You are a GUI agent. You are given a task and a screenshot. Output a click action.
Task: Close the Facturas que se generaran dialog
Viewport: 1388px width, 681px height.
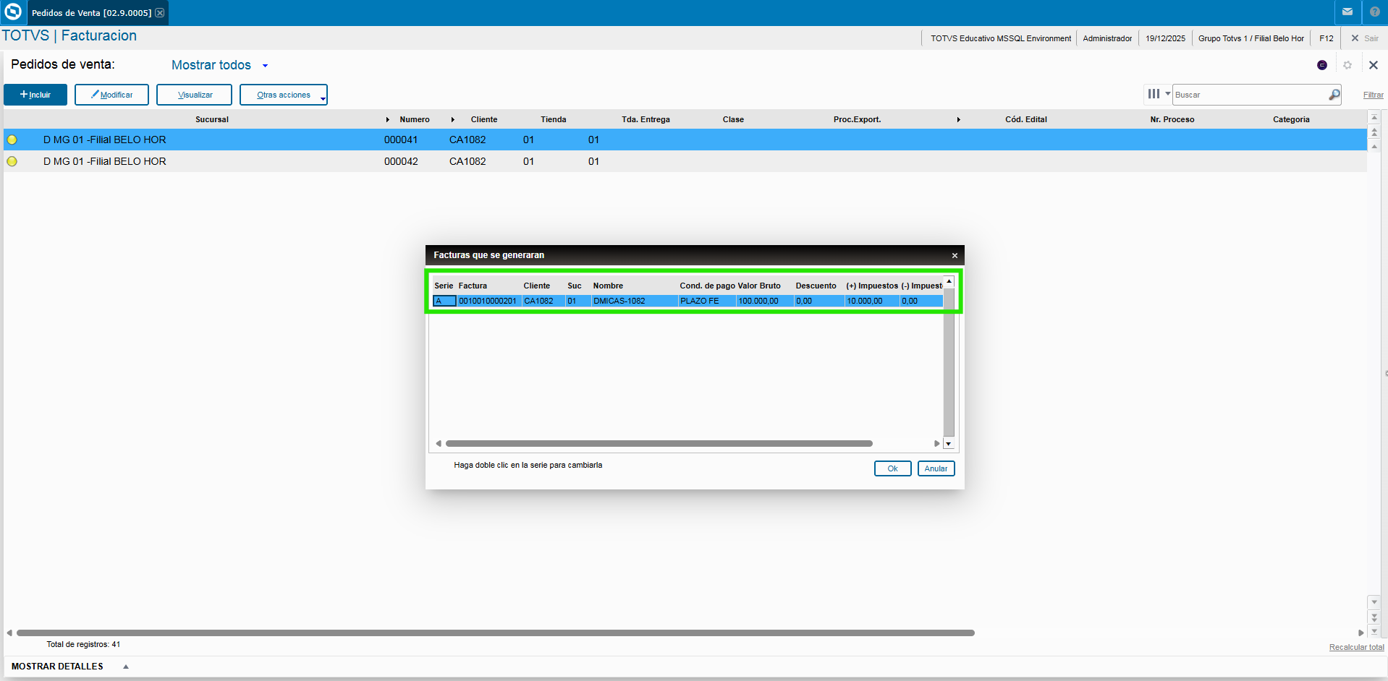click(x=955, y=255)
